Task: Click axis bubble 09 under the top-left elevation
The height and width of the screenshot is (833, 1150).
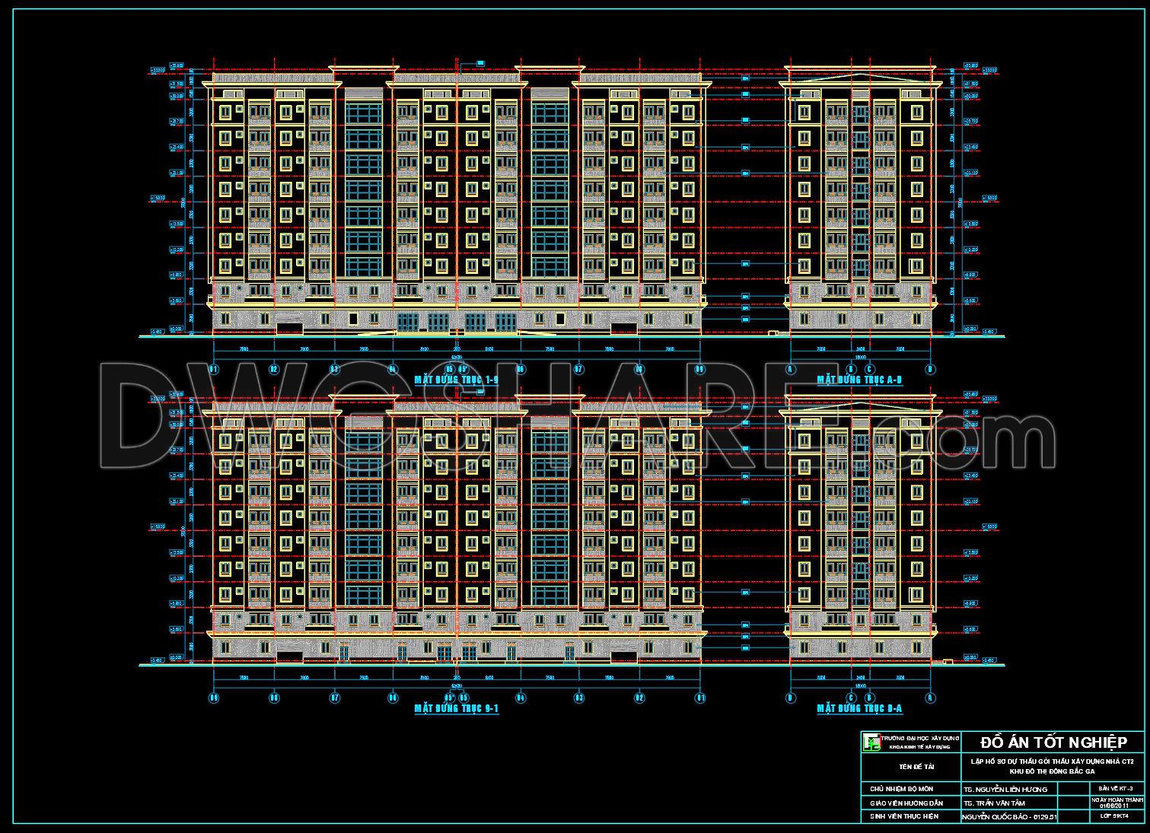Action: (700, 370)
